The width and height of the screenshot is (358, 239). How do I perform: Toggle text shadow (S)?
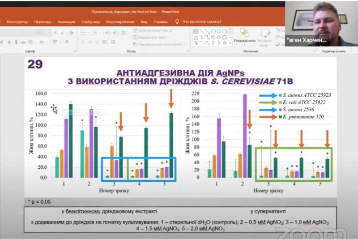16,42
